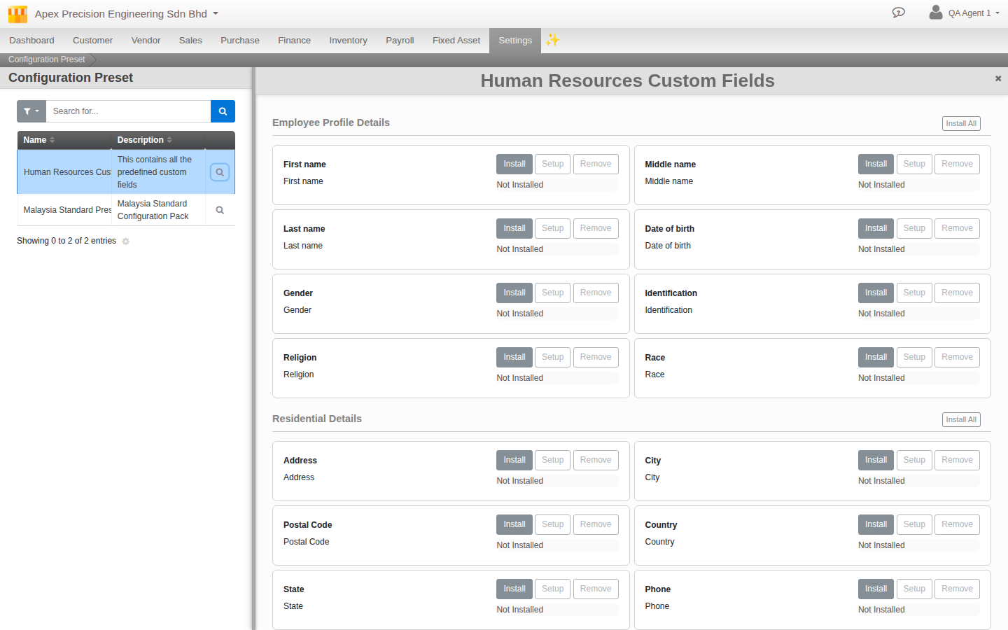1008x630 pixels.
Task: Open the Vendor menu
Action: (x=146, y=41)
